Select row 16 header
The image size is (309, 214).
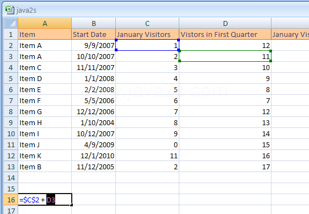pyautogui.click(x=11, y=200)
